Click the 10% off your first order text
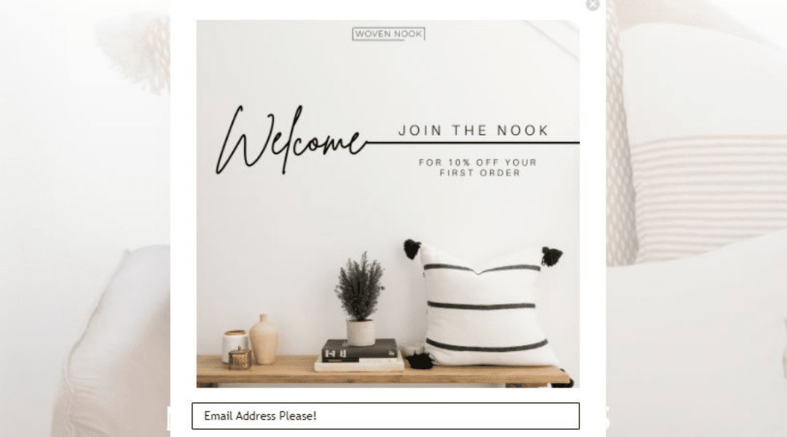The height and width of the screenshot is (437, 787). click(479, 168)
